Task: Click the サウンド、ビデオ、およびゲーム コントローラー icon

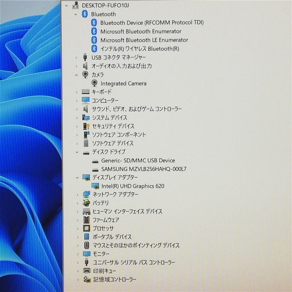Action: pos(85,109)
